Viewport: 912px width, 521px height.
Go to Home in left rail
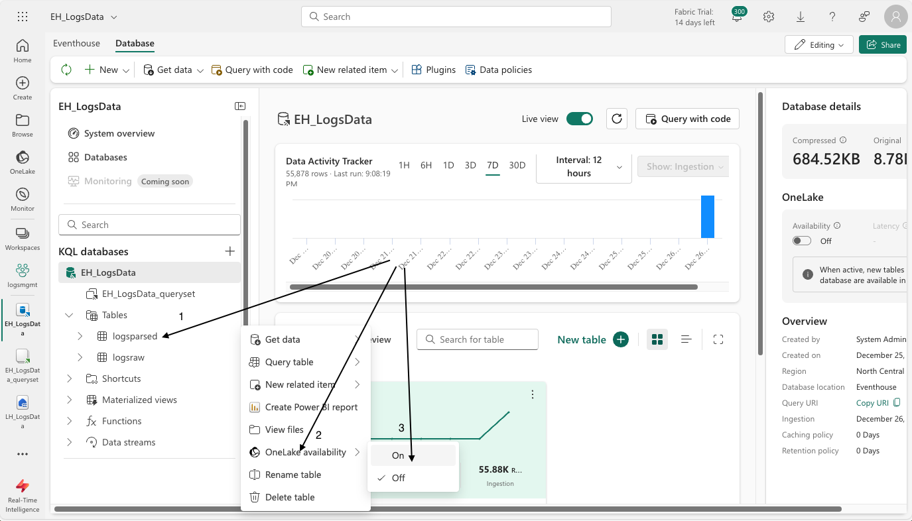(x=23, y=51)
